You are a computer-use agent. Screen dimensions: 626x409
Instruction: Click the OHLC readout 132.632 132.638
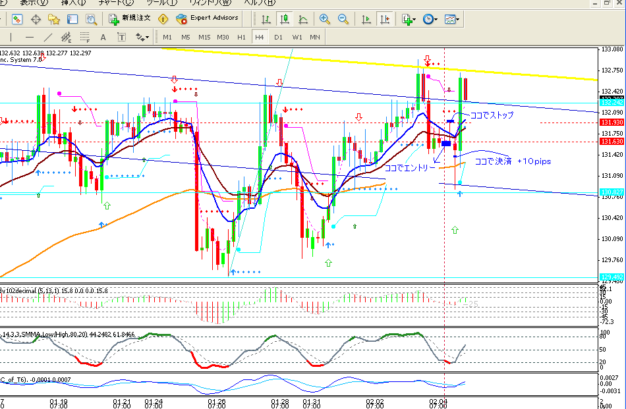pyautogui.click(x=22, y=53)
